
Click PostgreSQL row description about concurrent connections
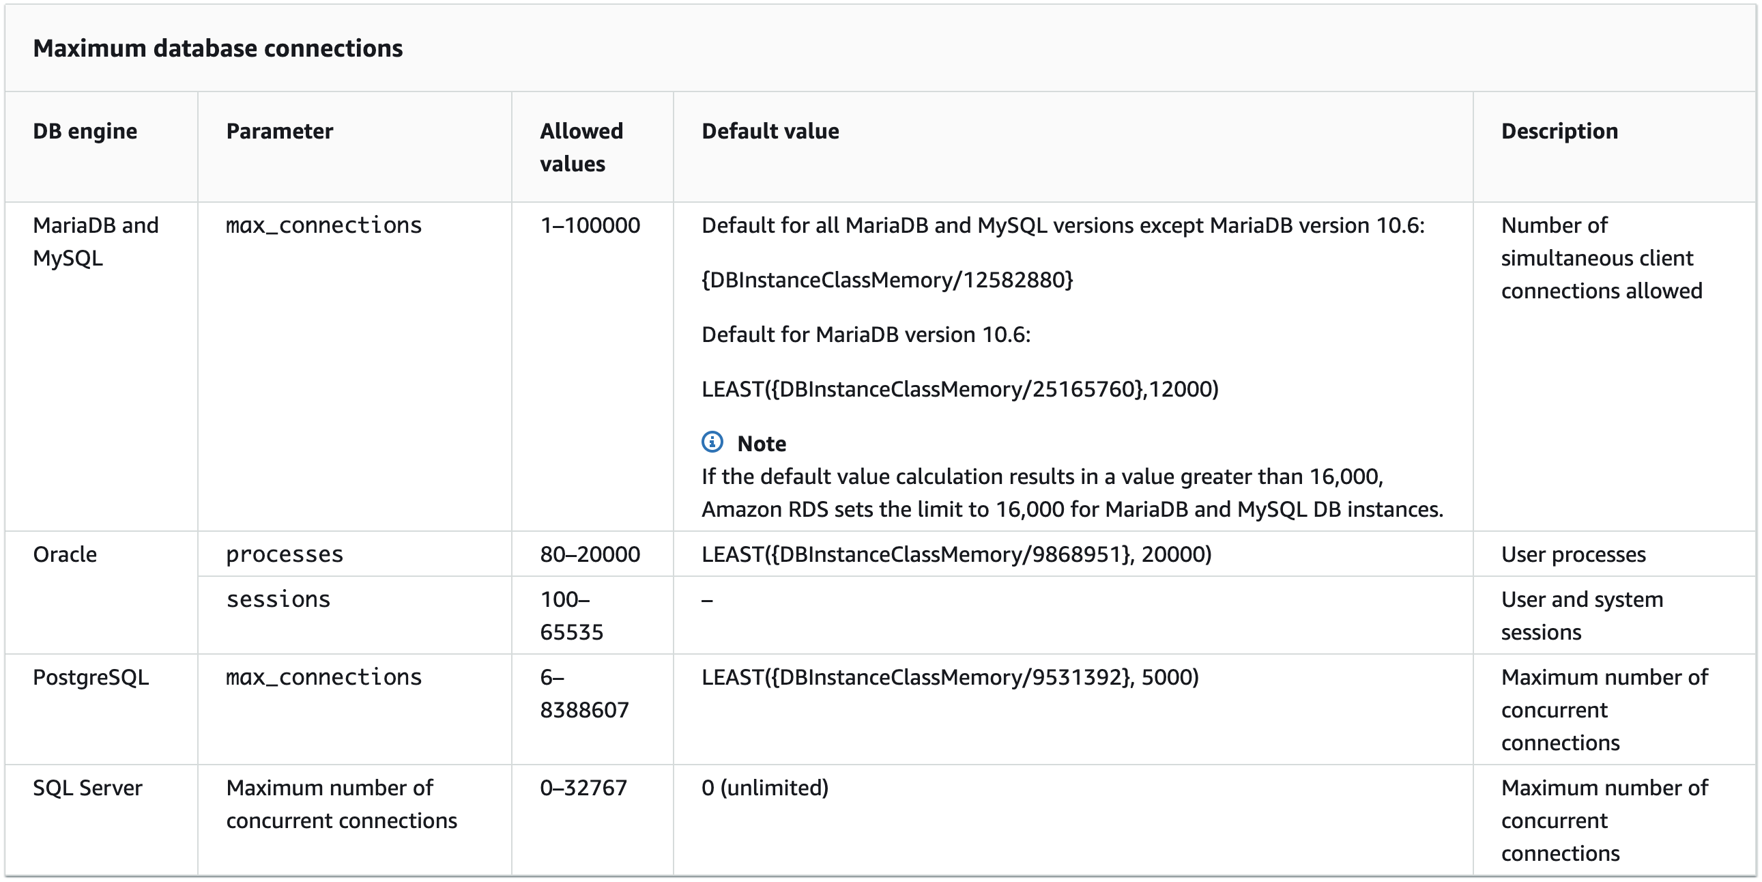coord(1604,710)
